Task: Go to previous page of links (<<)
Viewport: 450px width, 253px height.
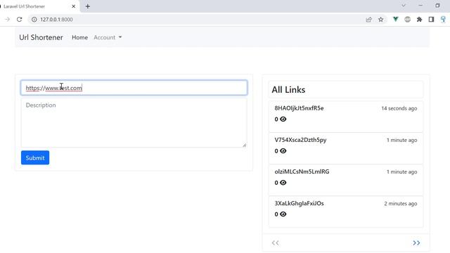Action: pos(275,243)
